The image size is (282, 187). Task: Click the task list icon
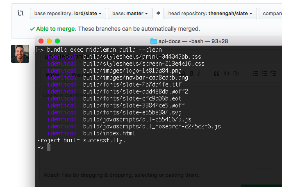pyautogui.click(x=273, y=73)
